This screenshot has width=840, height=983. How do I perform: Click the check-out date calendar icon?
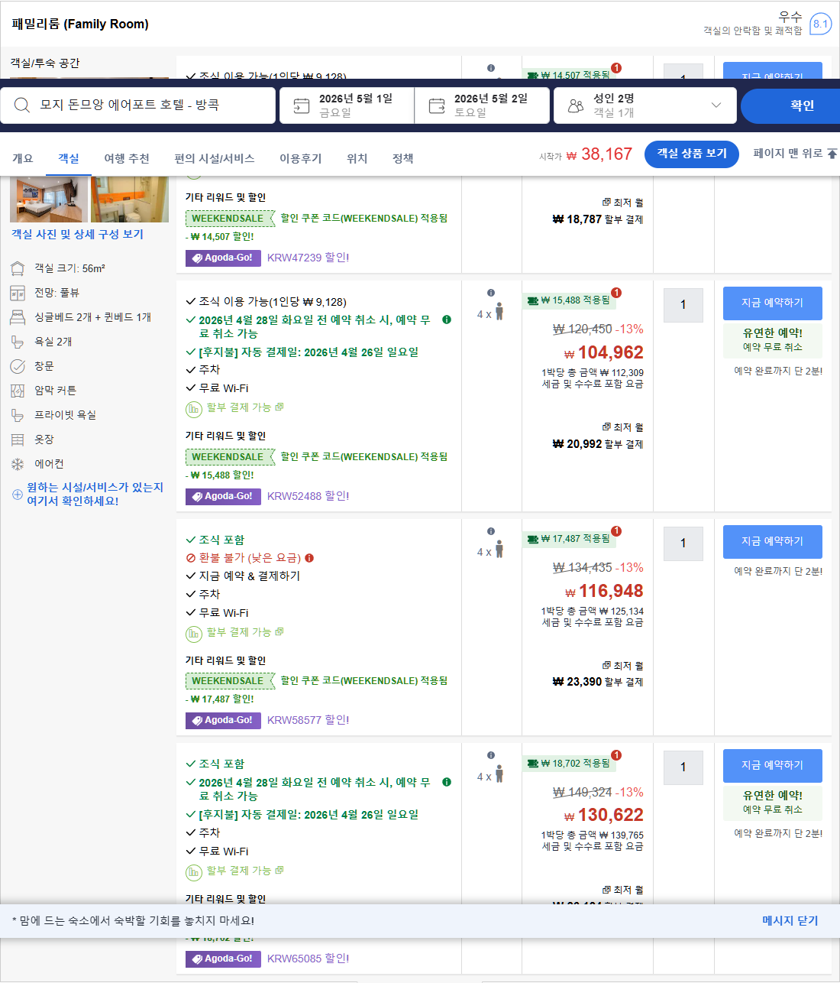(438, 105)
